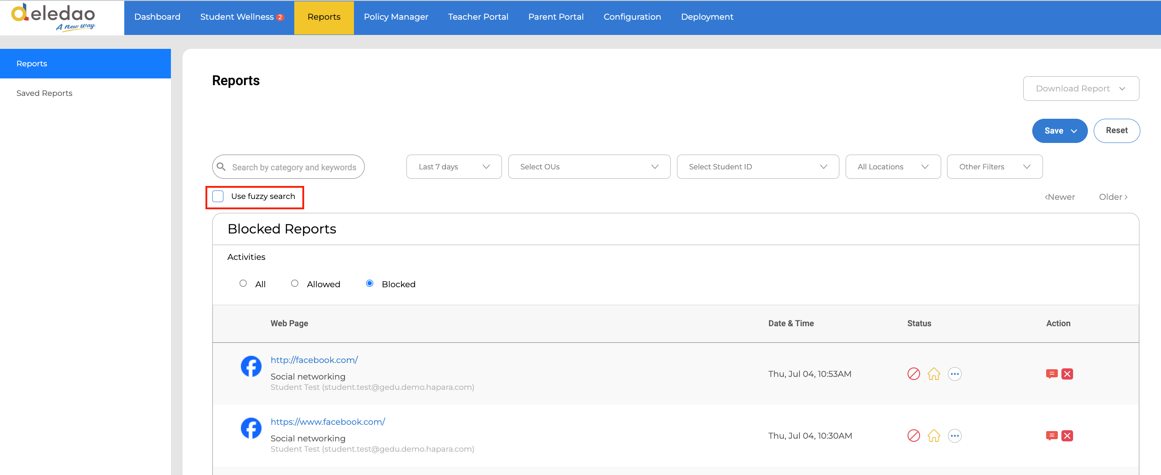Expand the Other Filters dropdown
The width and height of the screenshot is (1161, 475).
[x=995, y=167]
